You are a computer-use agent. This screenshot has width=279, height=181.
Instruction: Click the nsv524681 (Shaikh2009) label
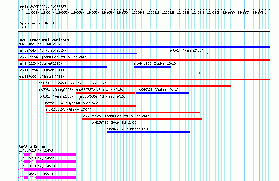39,44
